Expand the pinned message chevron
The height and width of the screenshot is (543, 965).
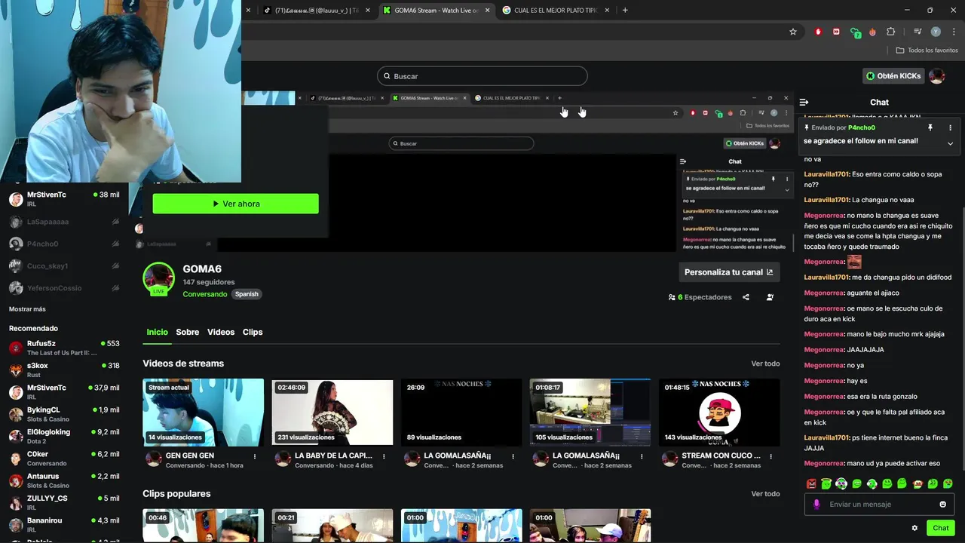click(x=950, y=143)
